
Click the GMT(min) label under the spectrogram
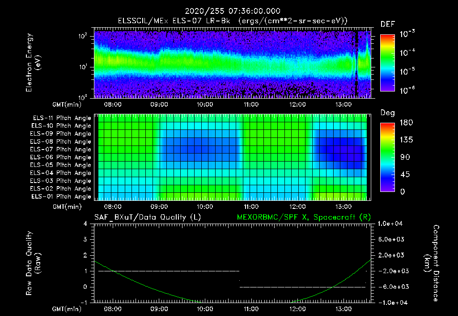click(67, 104)
